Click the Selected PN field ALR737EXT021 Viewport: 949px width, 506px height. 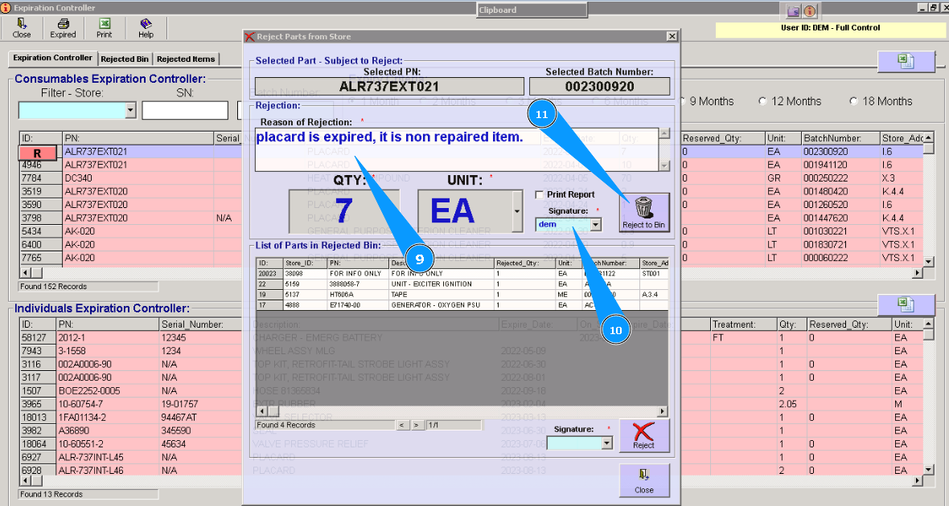pos(389,87)
